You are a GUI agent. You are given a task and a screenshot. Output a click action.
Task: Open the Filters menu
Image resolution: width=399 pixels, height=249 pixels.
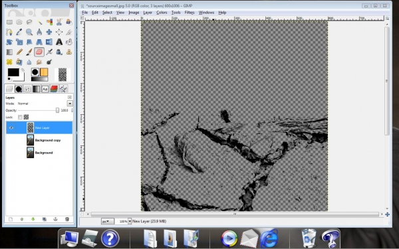click(190, 13)
